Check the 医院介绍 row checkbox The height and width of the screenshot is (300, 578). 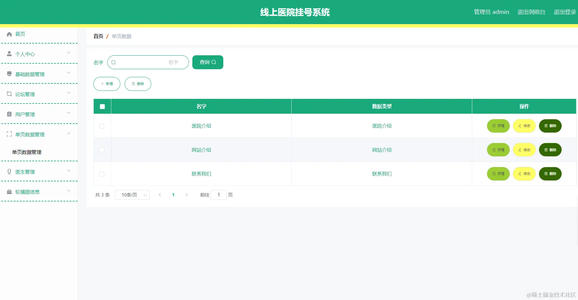click(x=102, y=126)
